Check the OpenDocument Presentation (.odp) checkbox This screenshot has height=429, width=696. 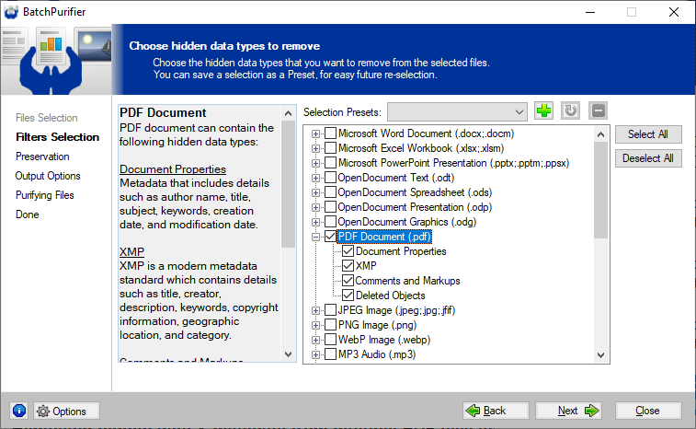click(x=330, y=207)
